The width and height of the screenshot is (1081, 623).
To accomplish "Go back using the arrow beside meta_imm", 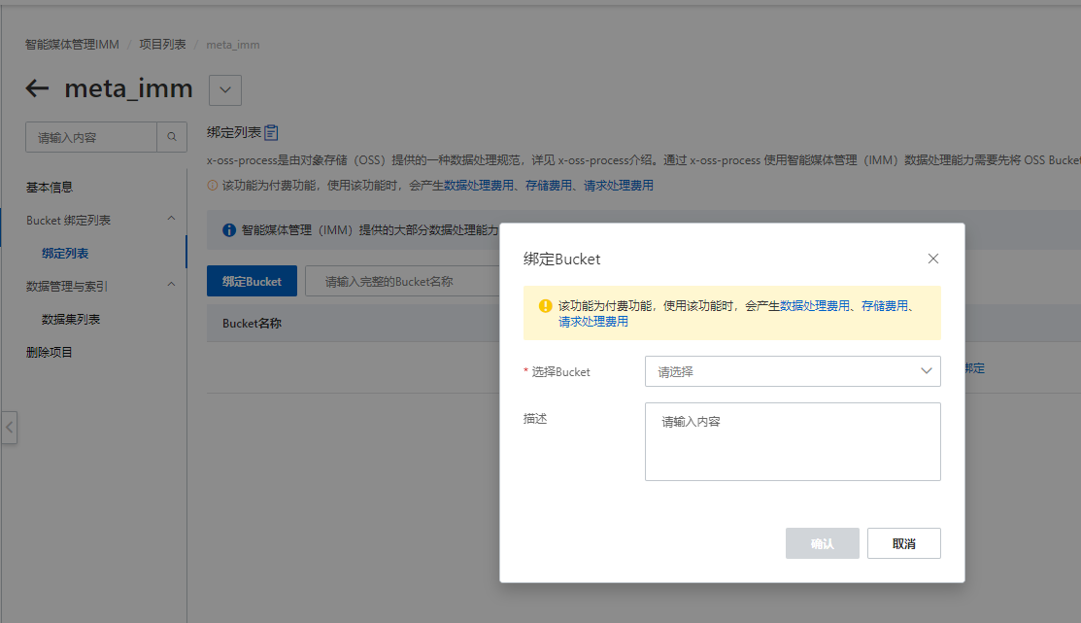I will [x=37, y=88].
